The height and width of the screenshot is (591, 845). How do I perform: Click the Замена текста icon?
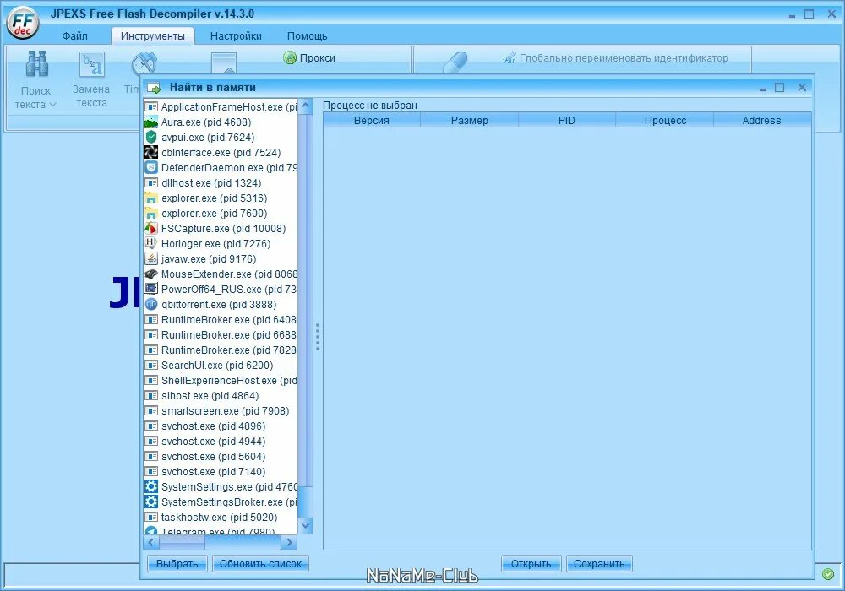[91, 63]
